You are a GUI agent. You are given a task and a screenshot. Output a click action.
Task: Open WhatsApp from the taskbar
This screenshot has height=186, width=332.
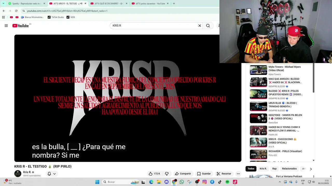click(182, 182)
